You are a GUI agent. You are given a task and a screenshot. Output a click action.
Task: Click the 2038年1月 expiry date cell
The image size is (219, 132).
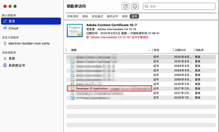click(183, 98)
